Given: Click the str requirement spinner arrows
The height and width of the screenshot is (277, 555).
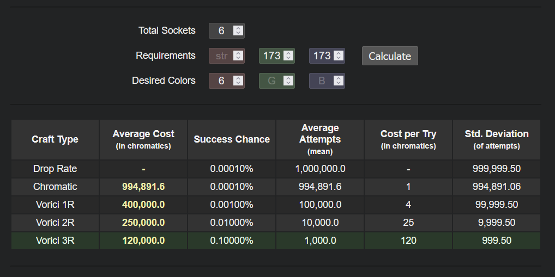Looking at the screenshot, I should 238,56.
